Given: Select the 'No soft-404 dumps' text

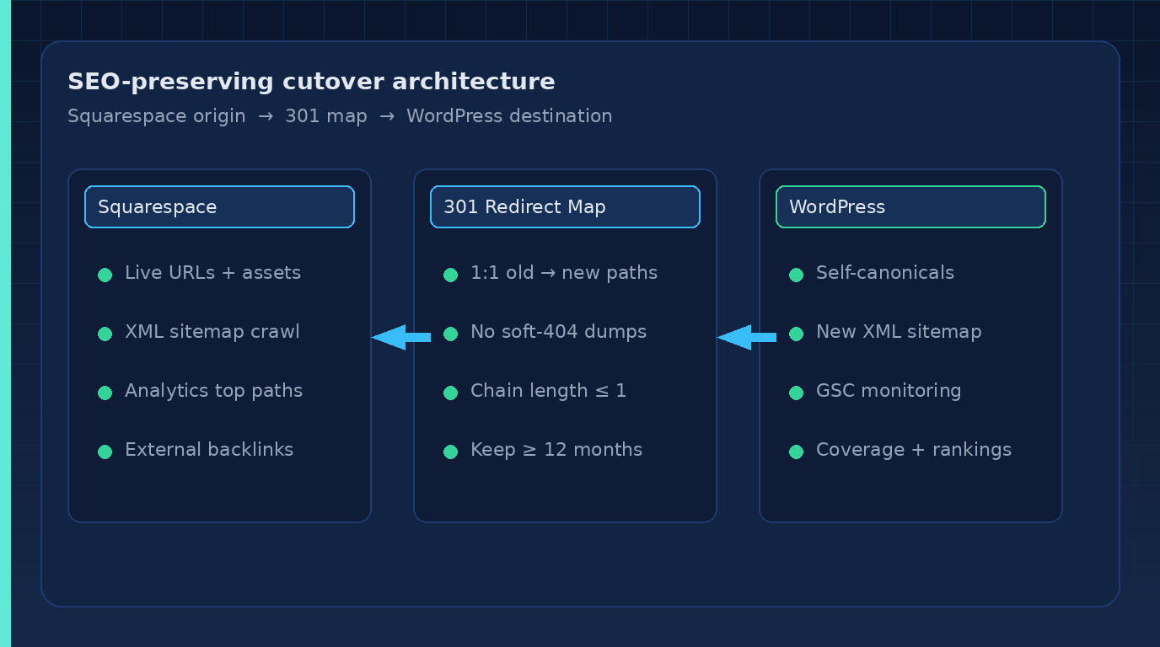Looking at the screenshot, I should pyautogui.click(x=558, y=332).
